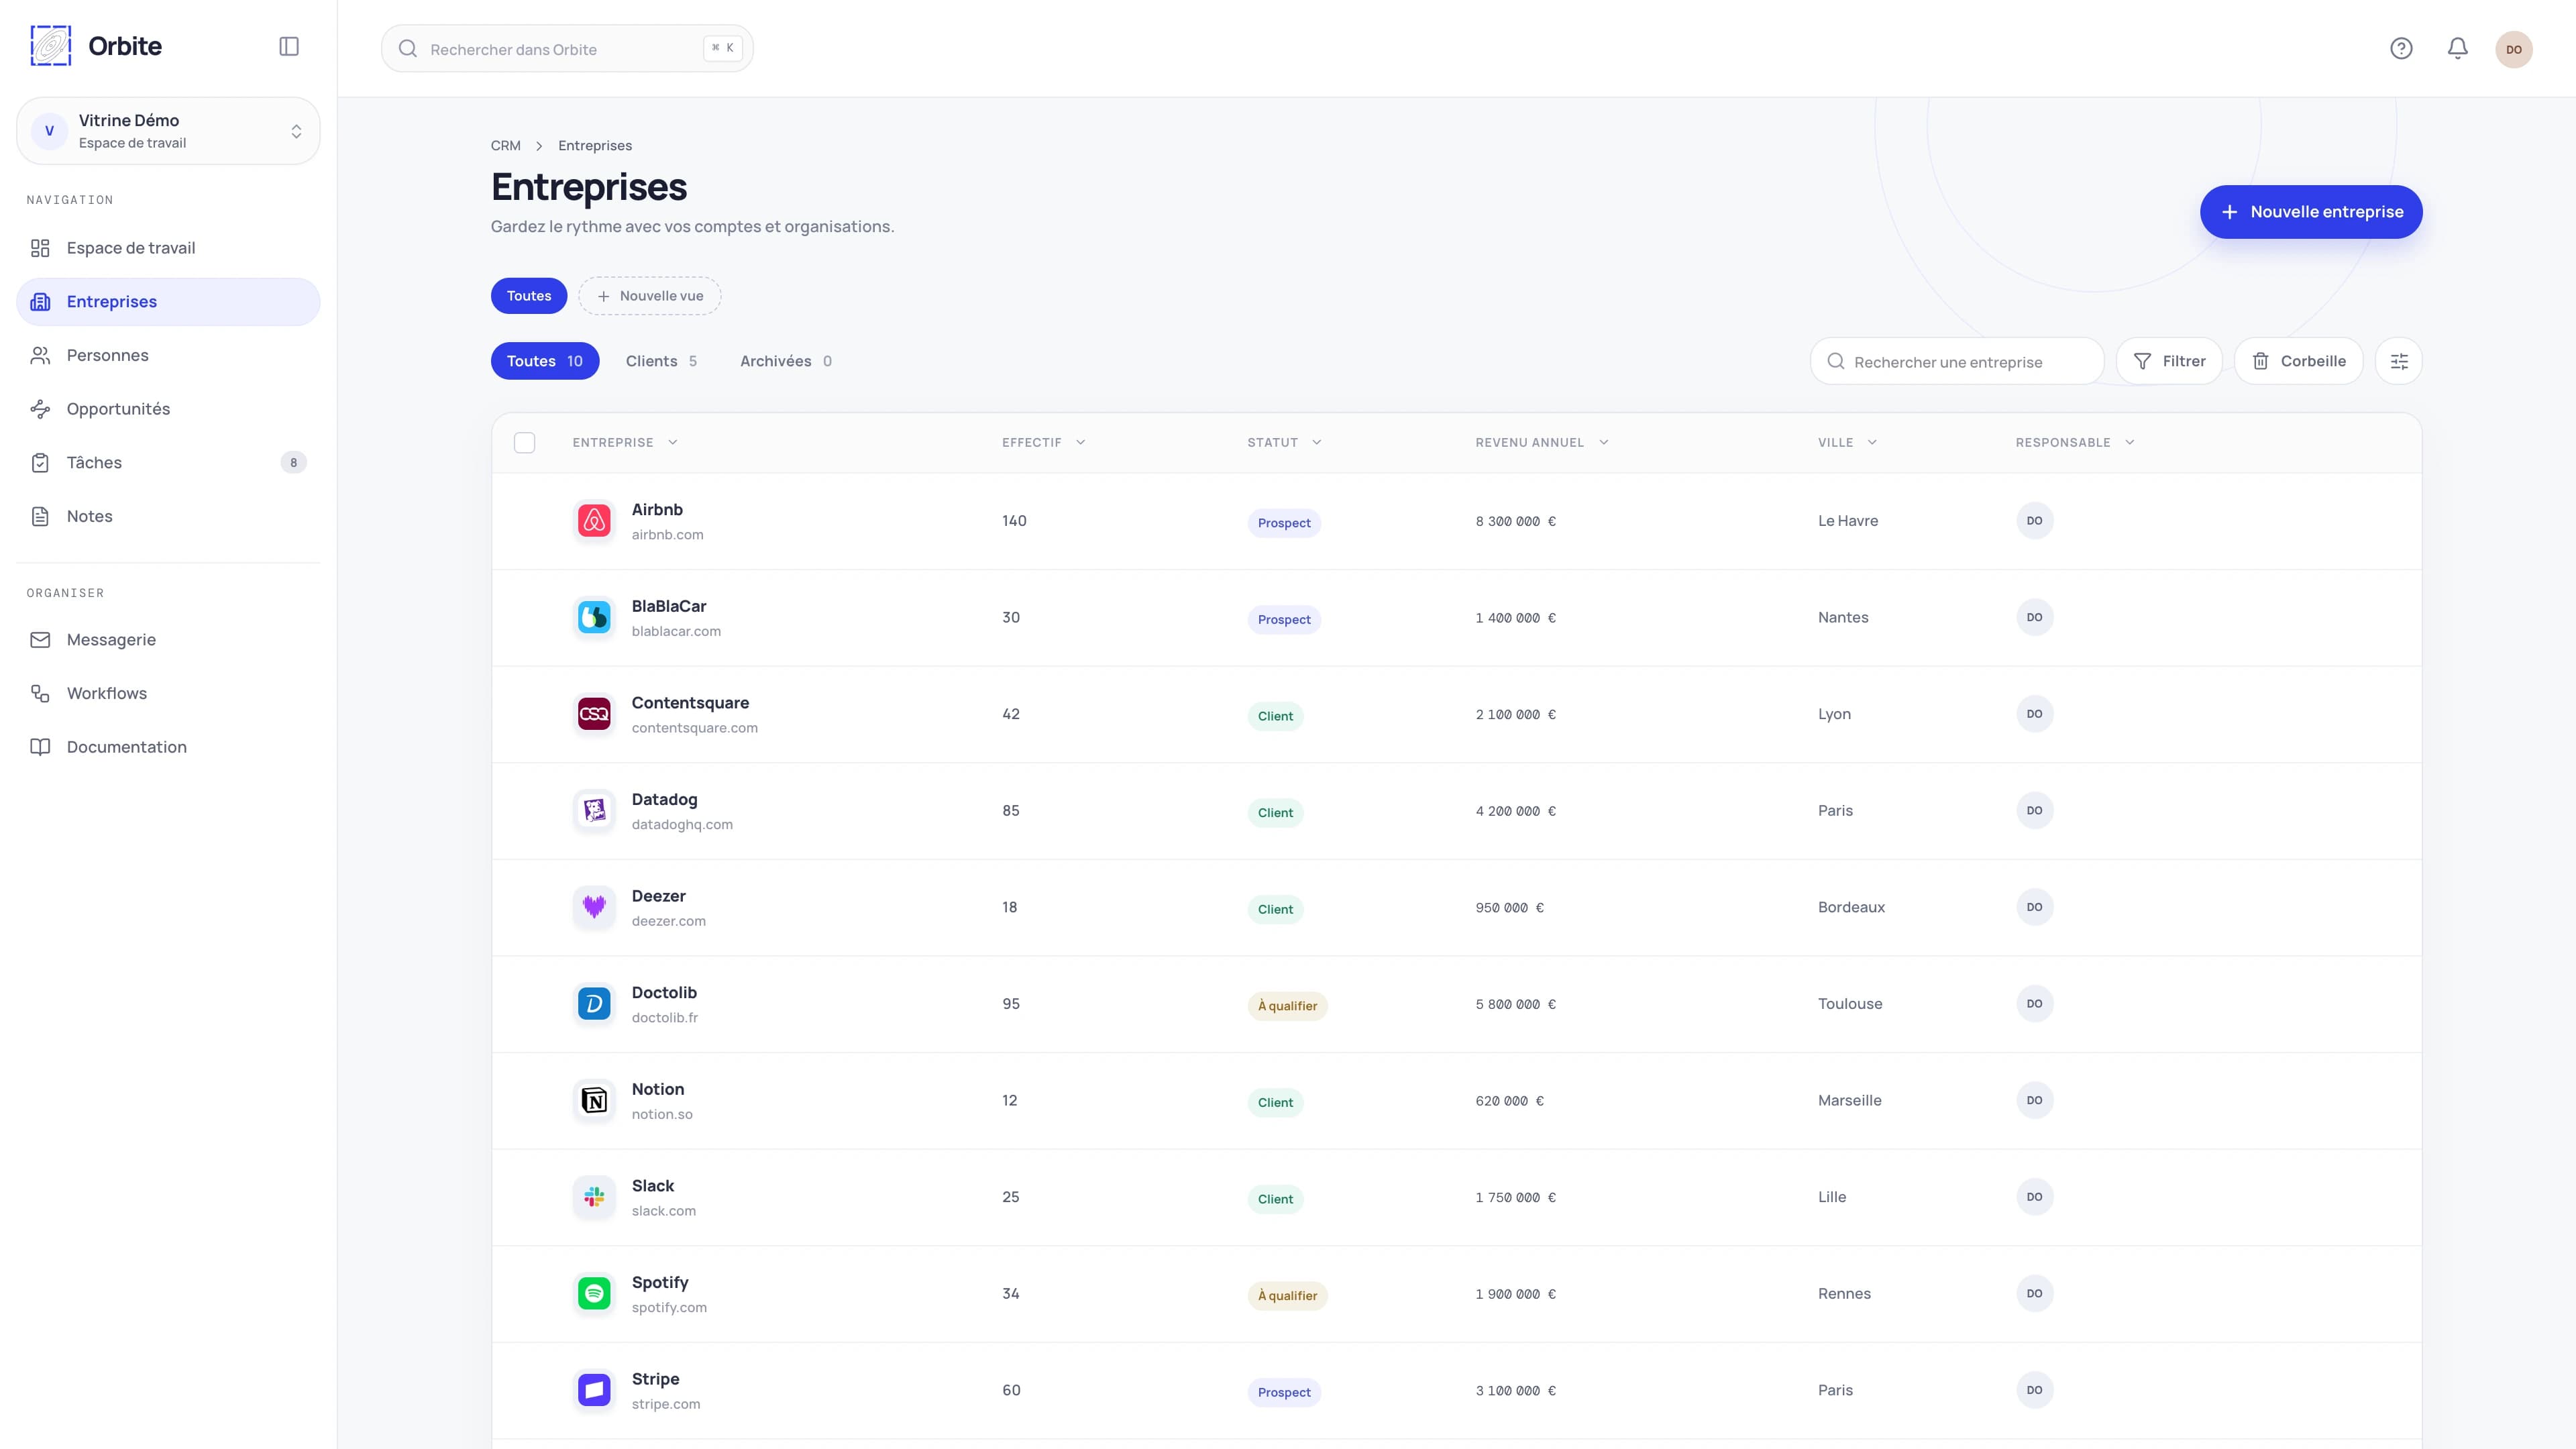
Task: Click the Doctolib company logo
Action: coord(594,1004)
